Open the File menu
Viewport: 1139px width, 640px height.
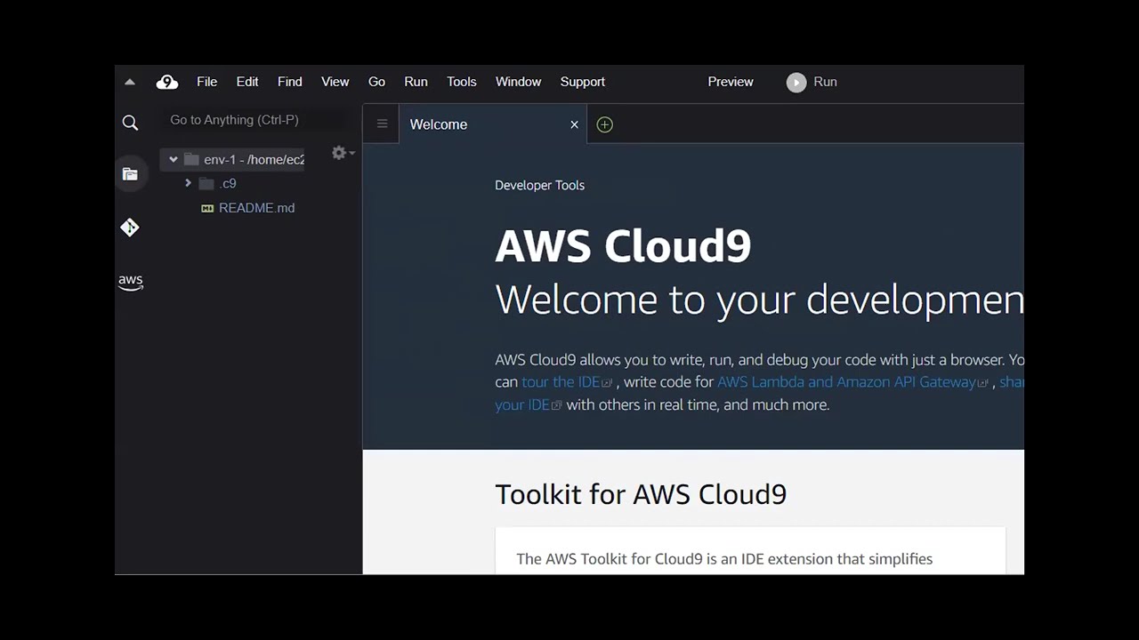[x=206, y=82]
